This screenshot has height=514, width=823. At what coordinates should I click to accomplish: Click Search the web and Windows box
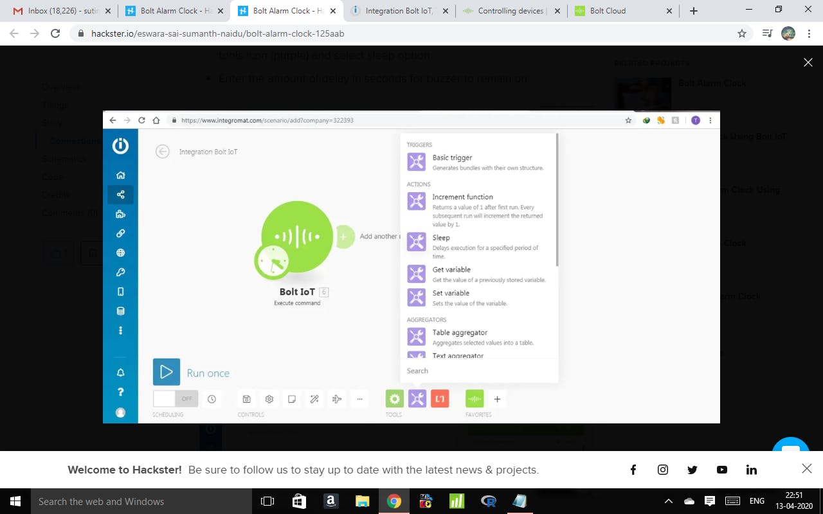coord(141,501)
